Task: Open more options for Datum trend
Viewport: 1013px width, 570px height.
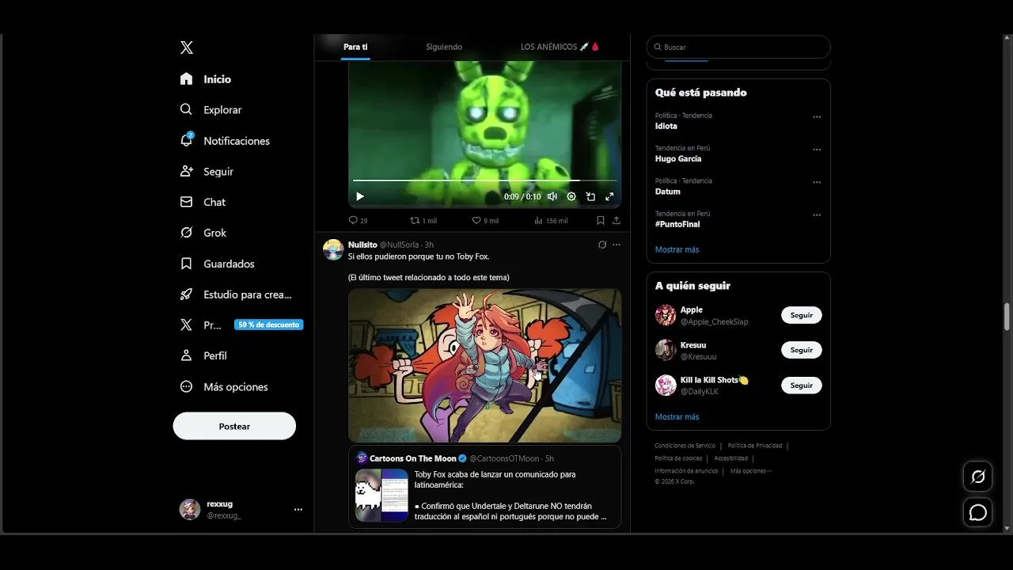Action: [817, 182]
